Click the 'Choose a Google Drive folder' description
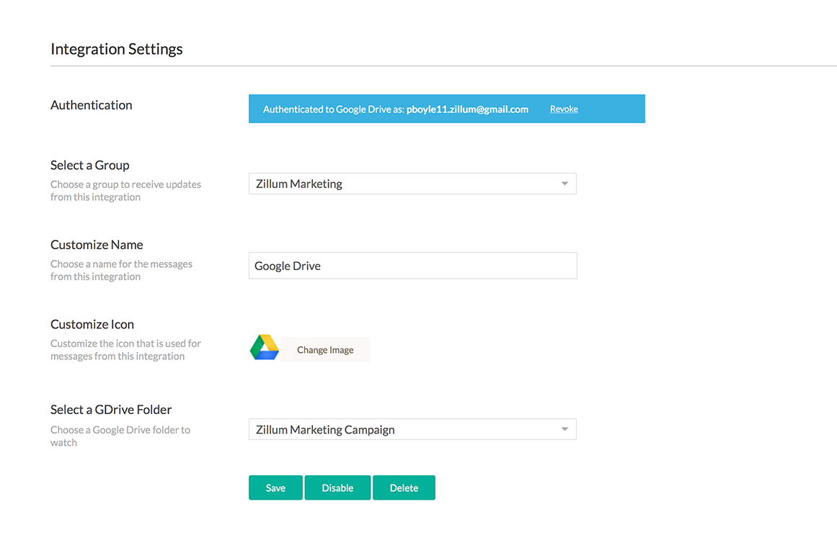This screenshot has height=553, width=837. click(x=120, y=436)
